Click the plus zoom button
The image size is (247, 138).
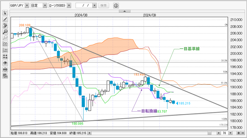tap(239, 133)
